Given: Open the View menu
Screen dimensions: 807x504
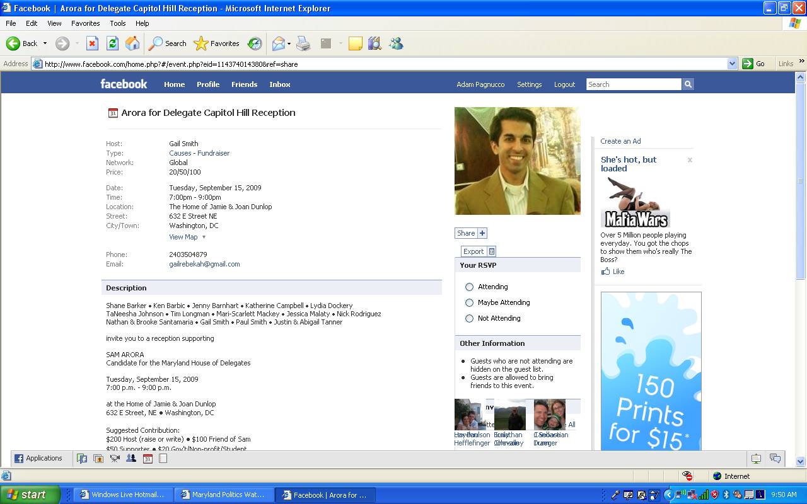Looking at the screenshot, I should pos(54,23).
